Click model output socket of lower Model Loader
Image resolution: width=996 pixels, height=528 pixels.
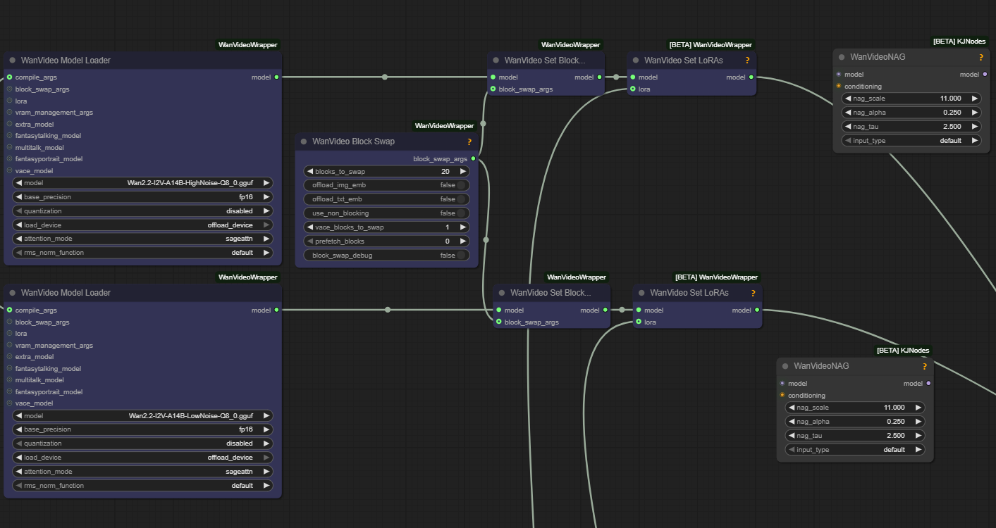click(x=276, y=310)
